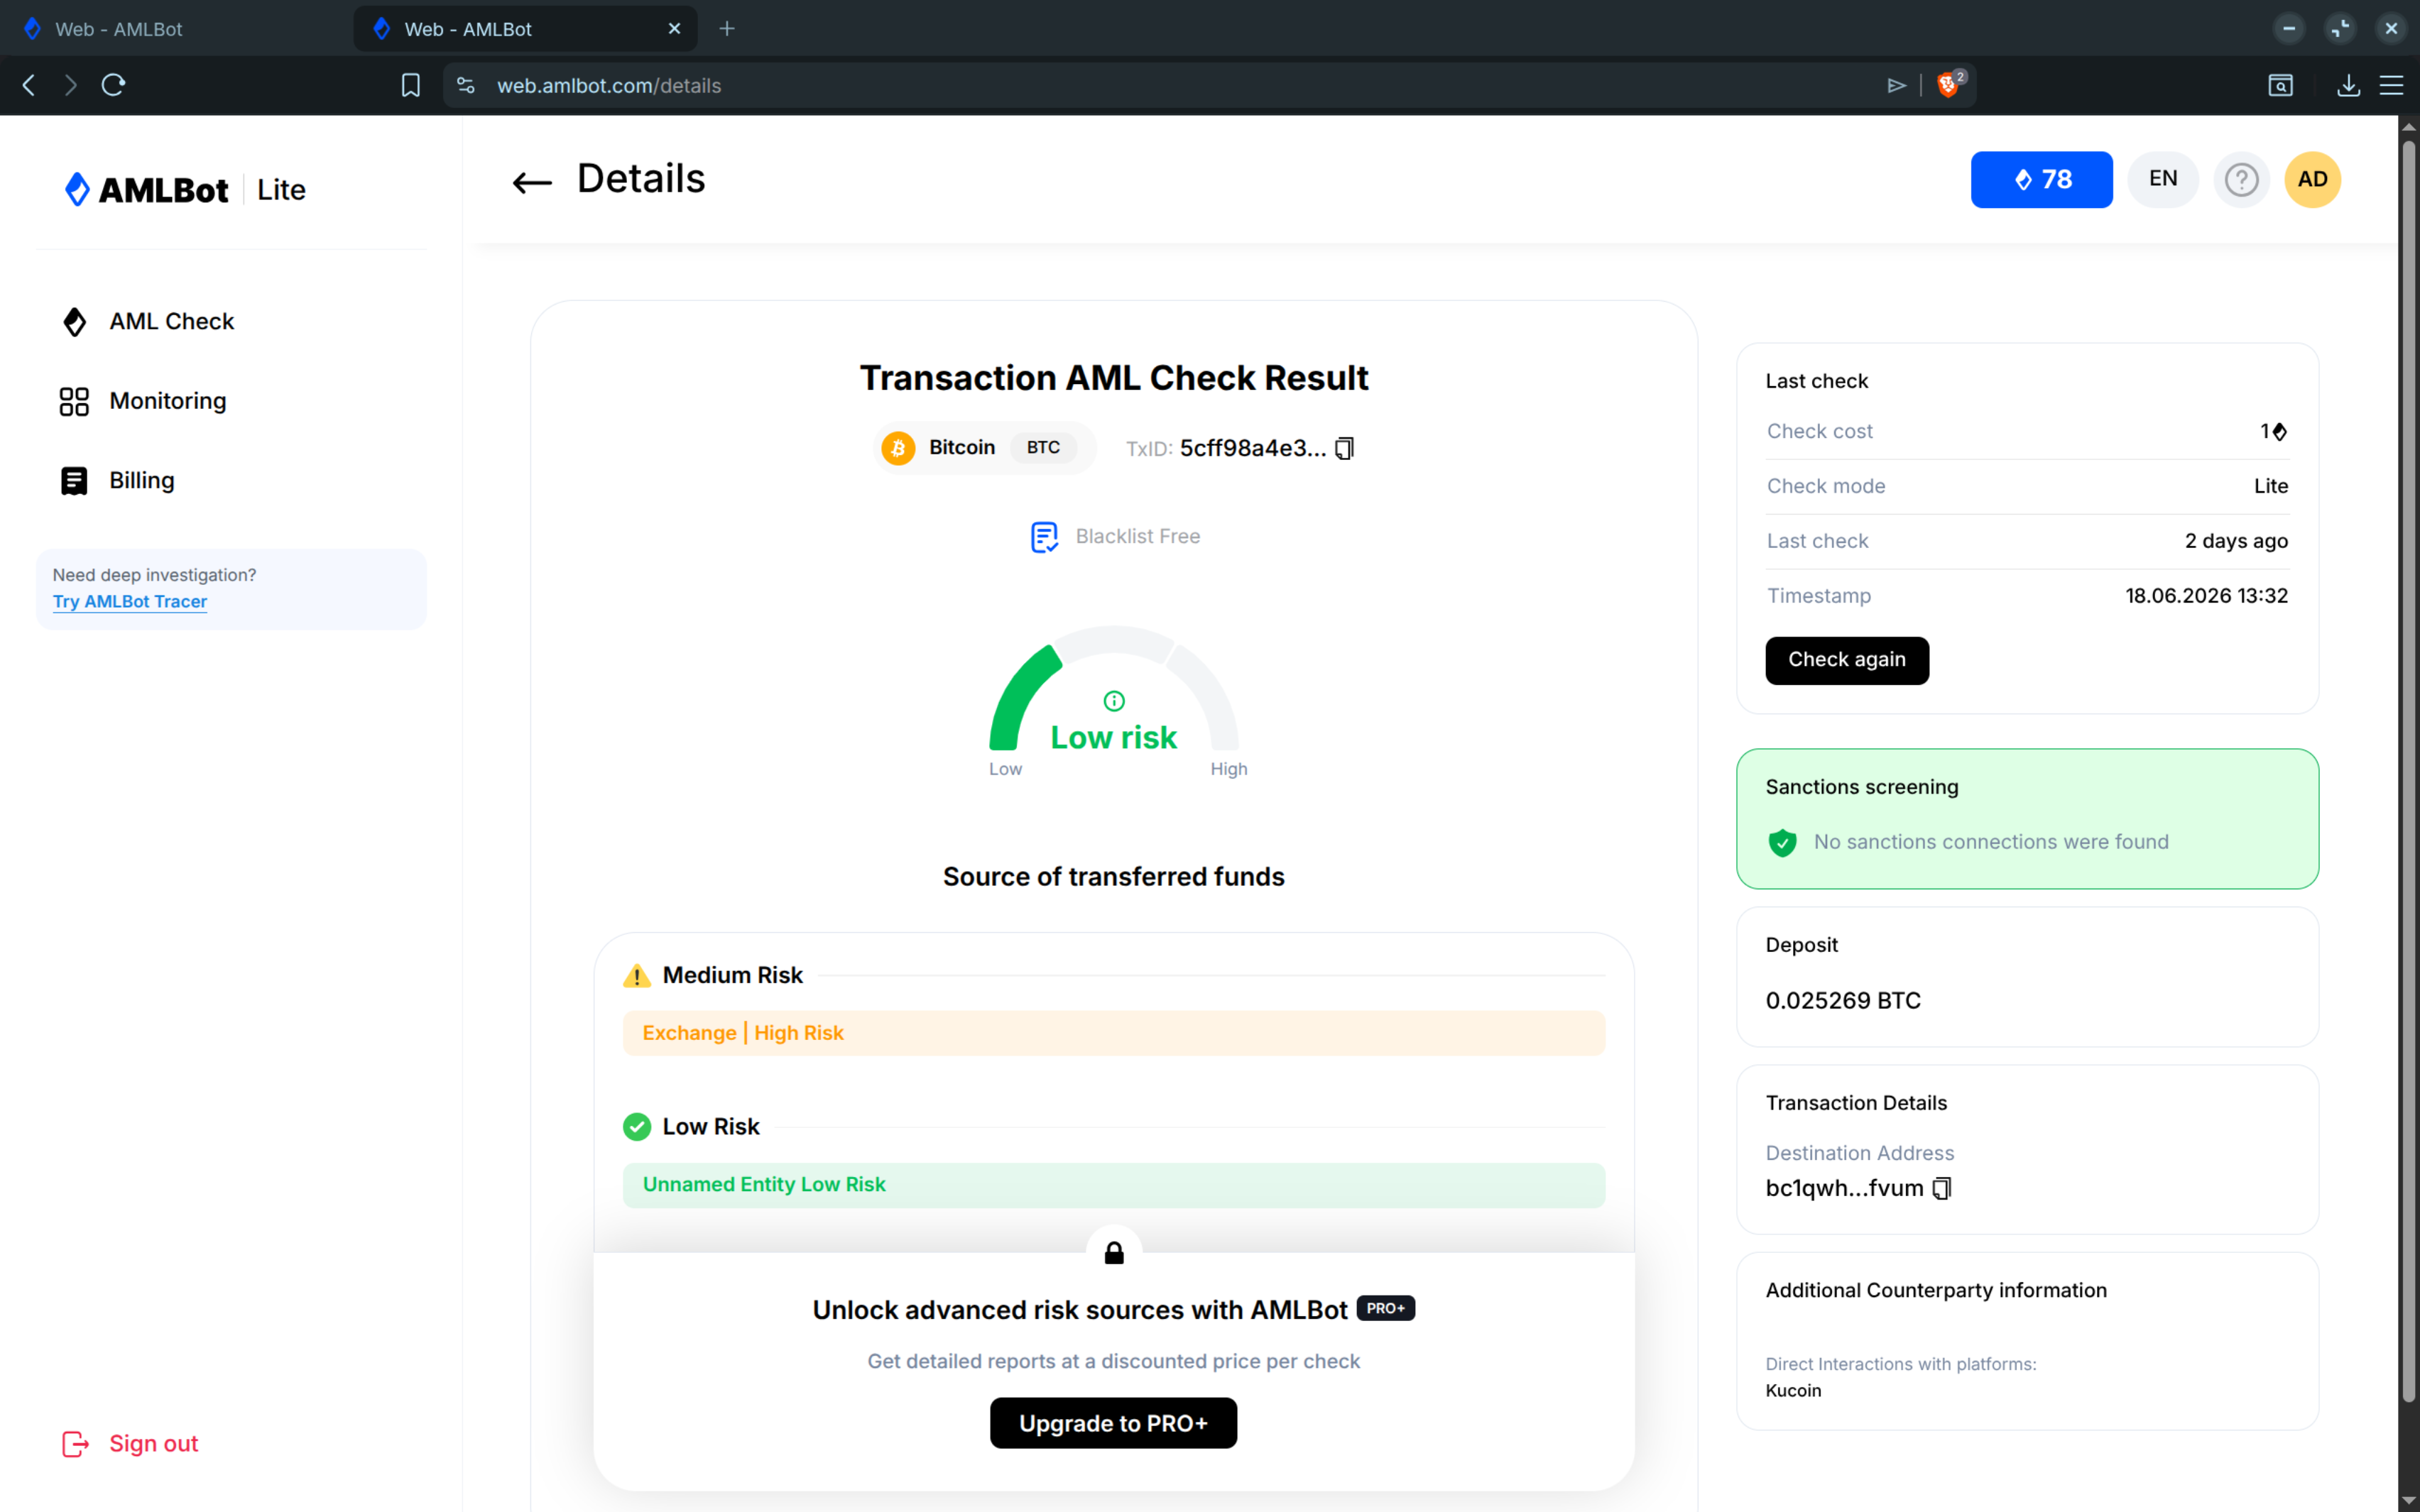Expand the Exchange | High Risk row
This screenshot has height=1512, width=2420.
point(1114,1033)
